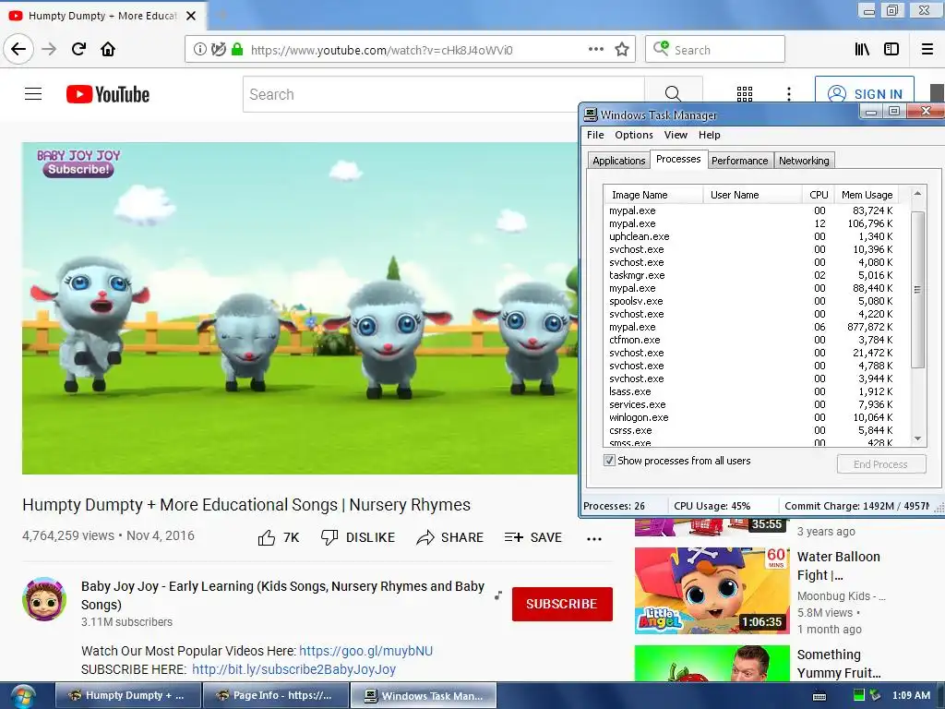Click the process list scrollbar thumb
The image size is (945, 709).
(917, 289)
